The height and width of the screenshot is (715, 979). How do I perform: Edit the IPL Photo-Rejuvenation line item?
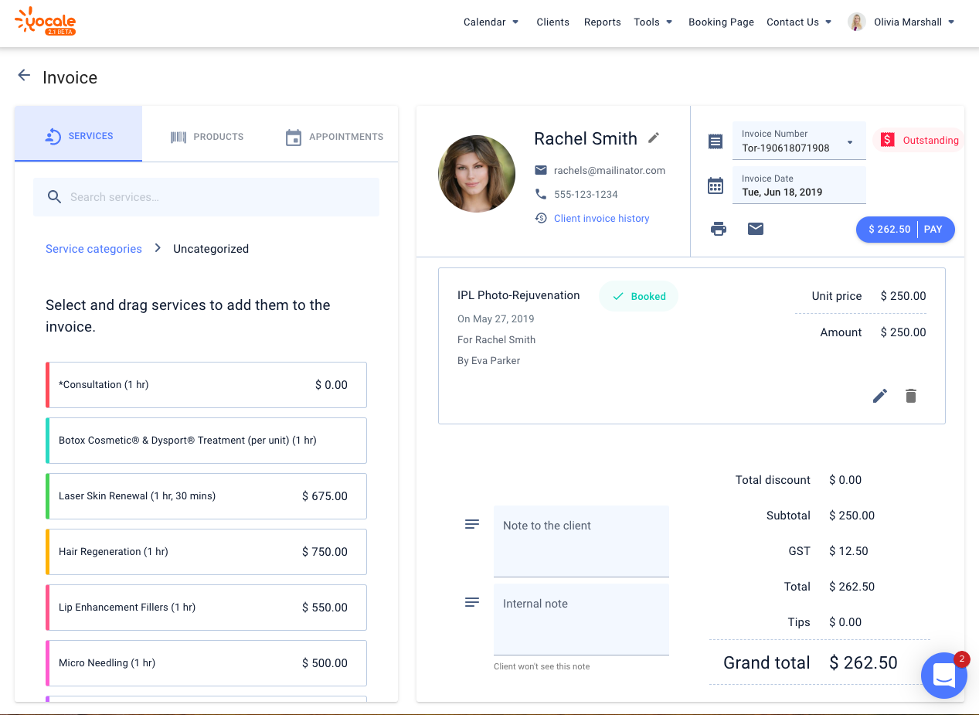(x=880, y=396)
